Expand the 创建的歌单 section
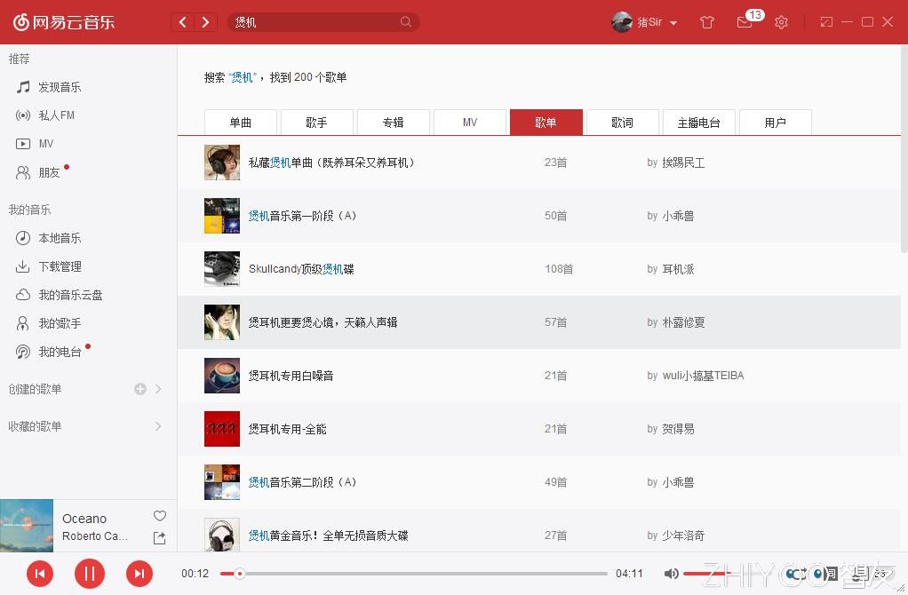 click(158, 389)
